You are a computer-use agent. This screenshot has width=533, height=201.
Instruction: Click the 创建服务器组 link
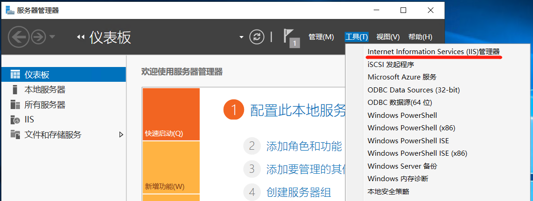point(299,193)
